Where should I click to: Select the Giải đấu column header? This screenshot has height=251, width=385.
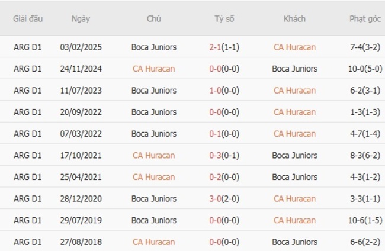point(28,18)
